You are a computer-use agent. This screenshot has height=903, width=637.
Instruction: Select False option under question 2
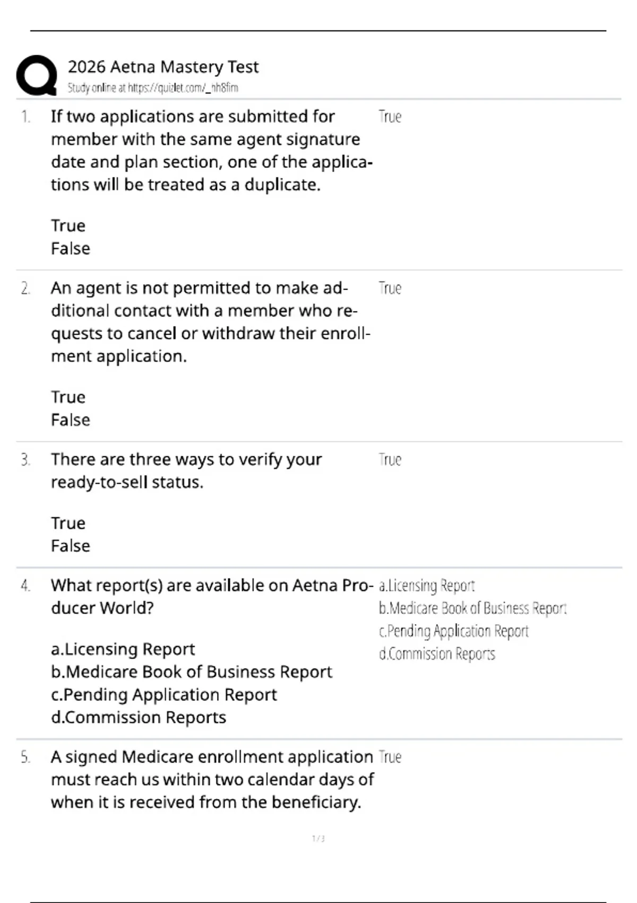(71, 420)
